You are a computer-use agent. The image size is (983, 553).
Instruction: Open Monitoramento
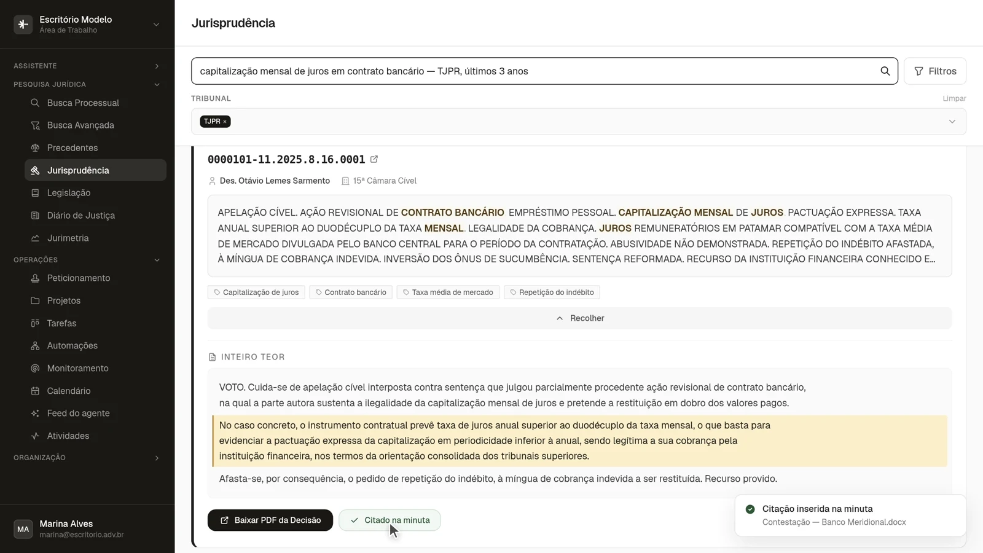point(95,368)
